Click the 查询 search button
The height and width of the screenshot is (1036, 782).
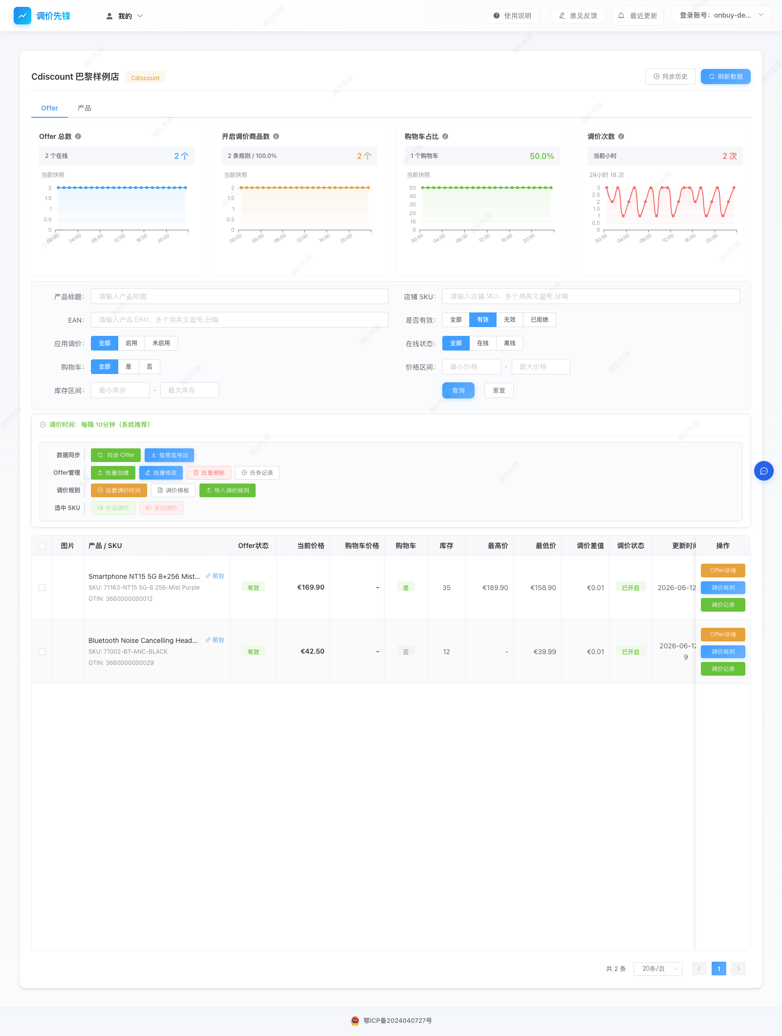point(458,390)
